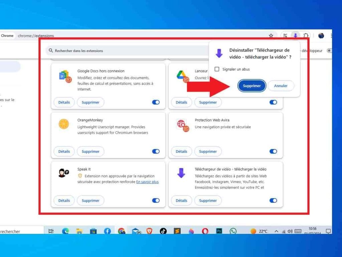Viewport: 342px width, 257px height.
Task: Open TikTok from the taskbar
Action: coord(163,231)
